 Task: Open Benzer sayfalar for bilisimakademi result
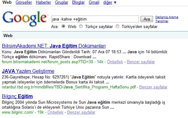[x=141, y=62]
